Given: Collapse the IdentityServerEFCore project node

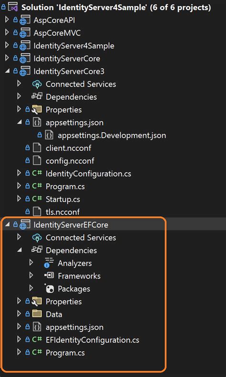Looking at the screenshot, I should tap(7, 225).
